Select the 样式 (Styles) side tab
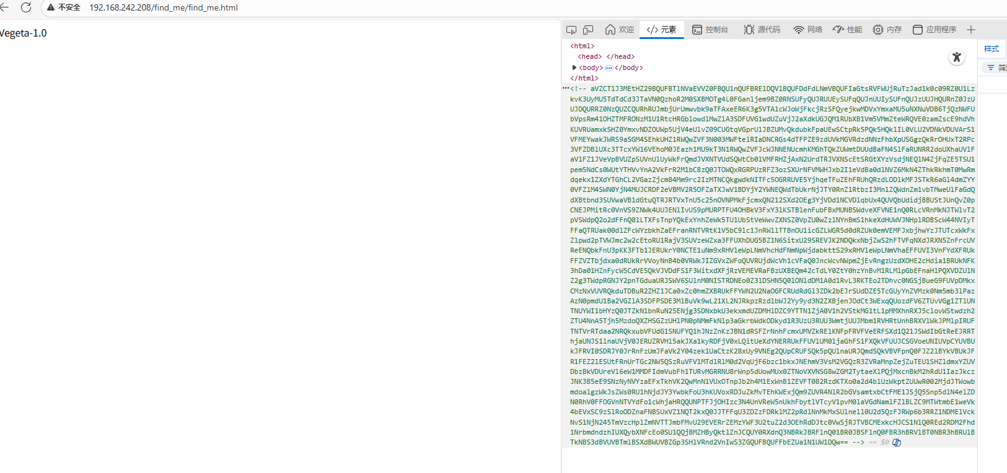The height and width of the screenshot is (473, 1007). [992, 49]
